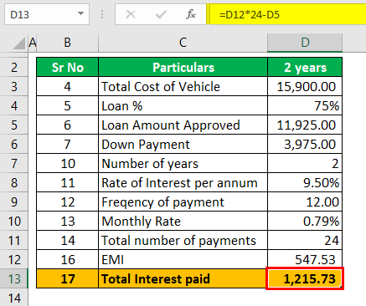Click the Name Box showing D13
The width and height of the screenshot is (366, 306).
click(x=47, y=14)
